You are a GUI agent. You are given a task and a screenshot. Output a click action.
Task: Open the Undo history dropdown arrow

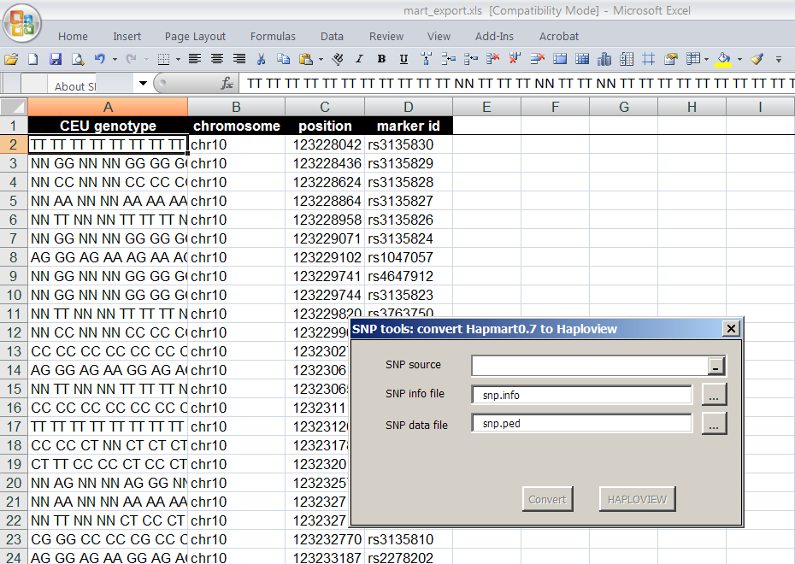[115, 59]
